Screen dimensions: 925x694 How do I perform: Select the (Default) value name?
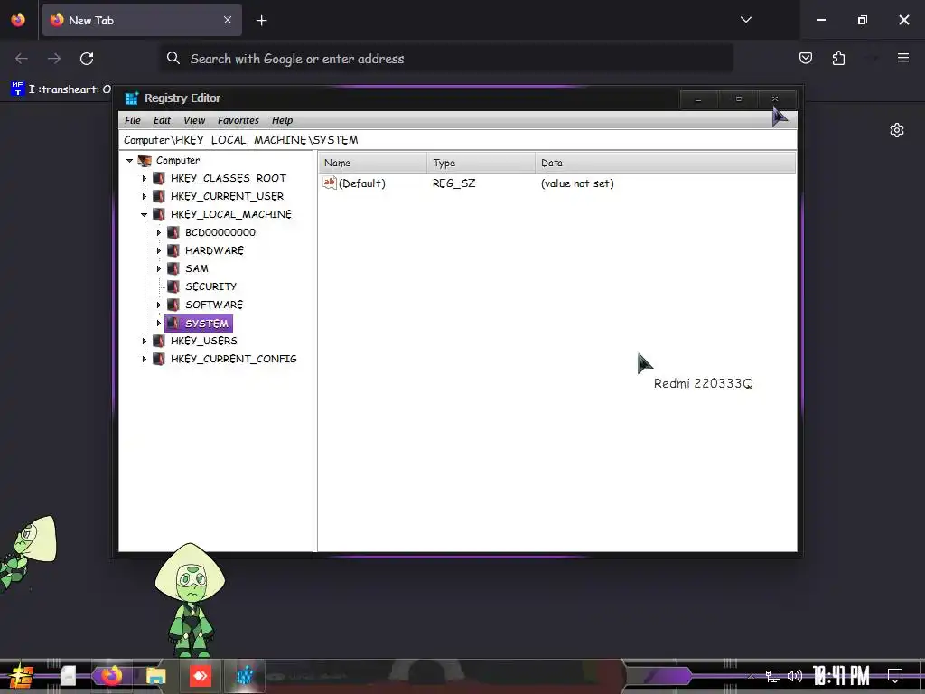point(361,183)
